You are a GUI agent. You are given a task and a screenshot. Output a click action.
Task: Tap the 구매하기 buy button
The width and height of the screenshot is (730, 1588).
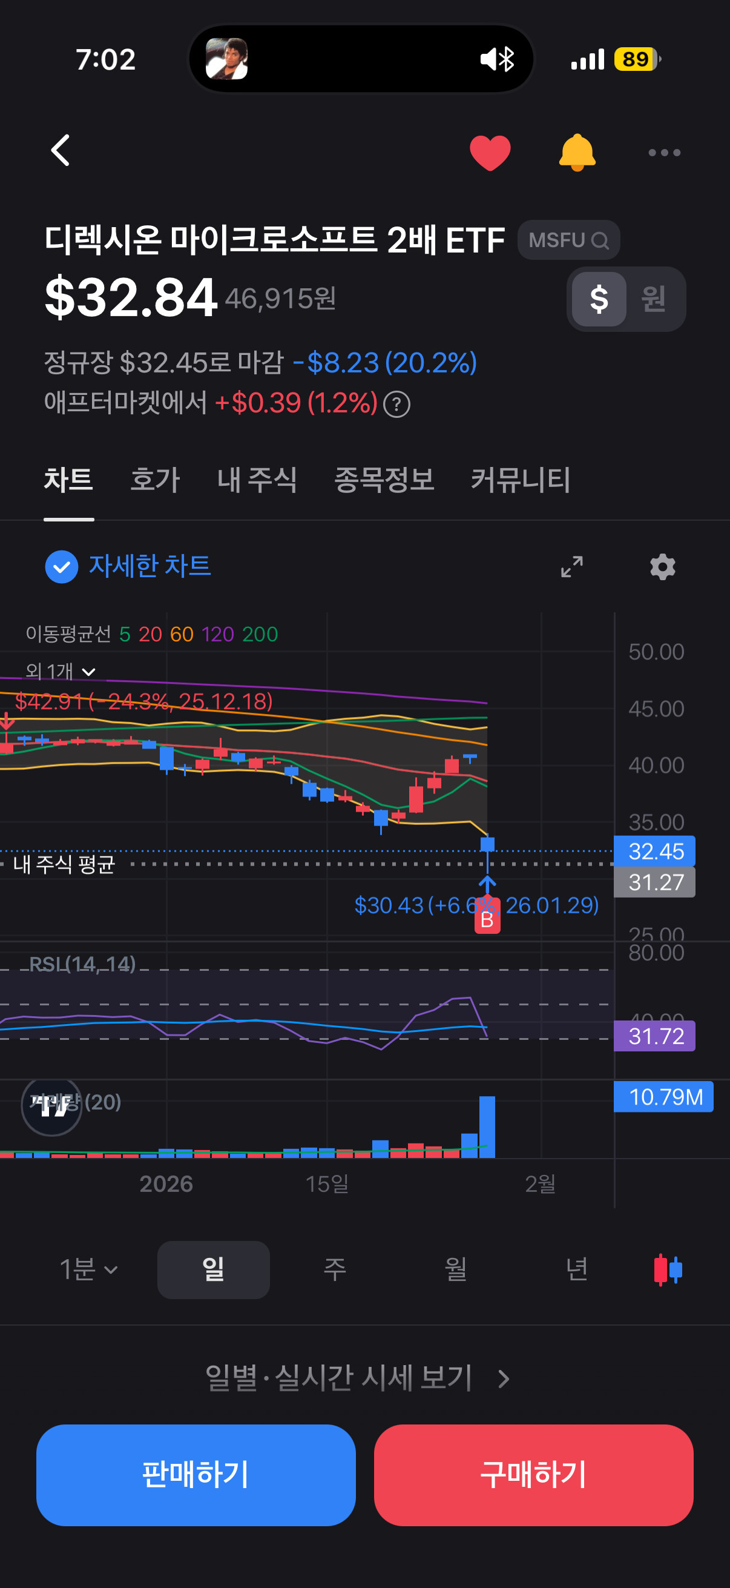click(x=533, y=1475)
